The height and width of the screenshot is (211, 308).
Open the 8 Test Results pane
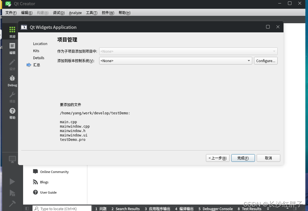[249, 209]
